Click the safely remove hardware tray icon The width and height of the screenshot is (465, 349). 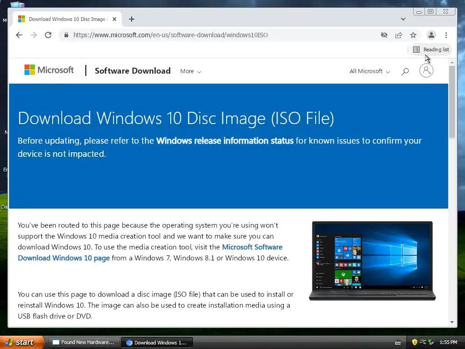431,342
